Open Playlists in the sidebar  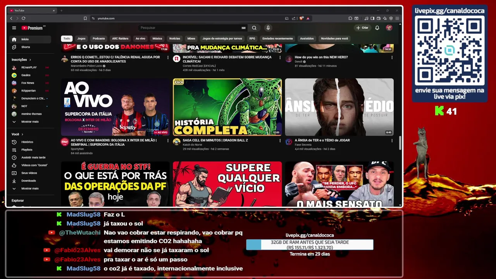(x=30, y=150)
